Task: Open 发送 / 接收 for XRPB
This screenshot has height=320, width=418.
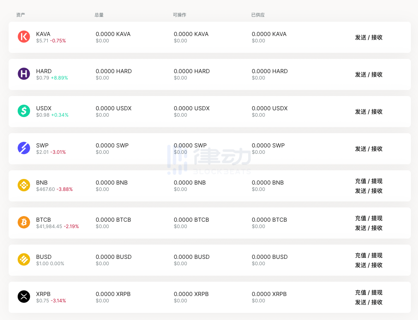Action: click(368, 302)
